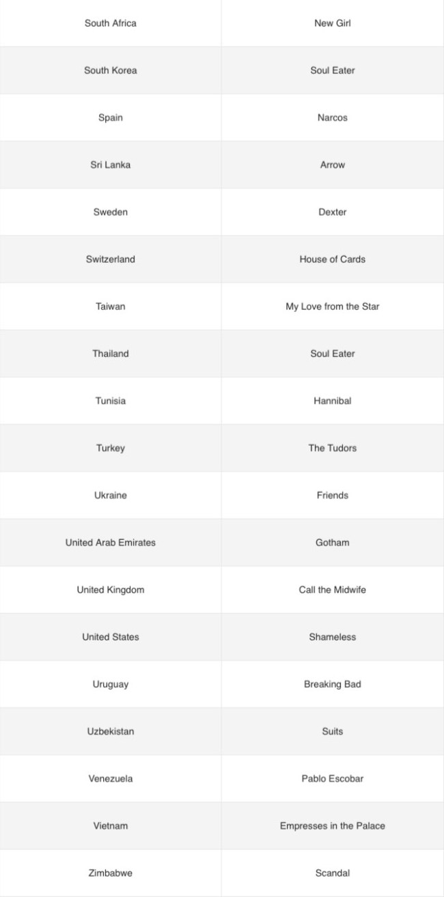444x897 pixels.
Task: Select the New Girl show cell
Action: coord(333,23)
